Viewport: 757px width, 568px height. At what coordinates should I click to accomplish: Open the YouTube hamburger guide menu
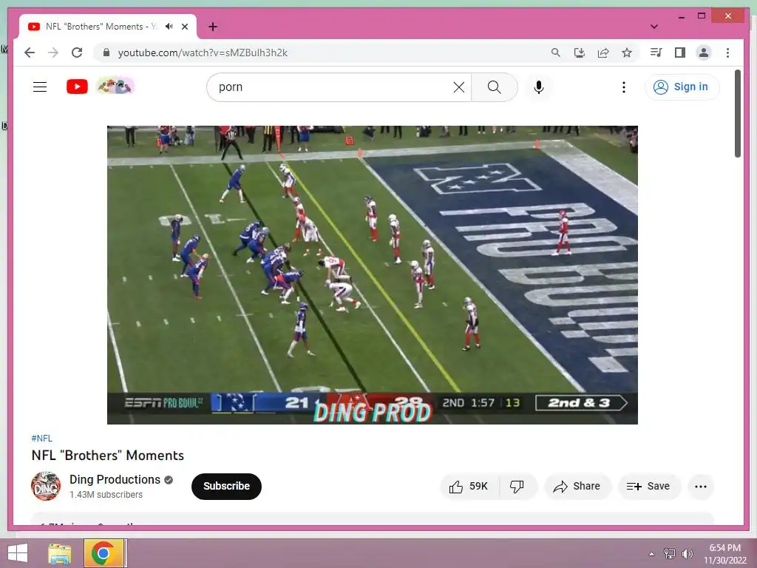(x=40, y=87)
